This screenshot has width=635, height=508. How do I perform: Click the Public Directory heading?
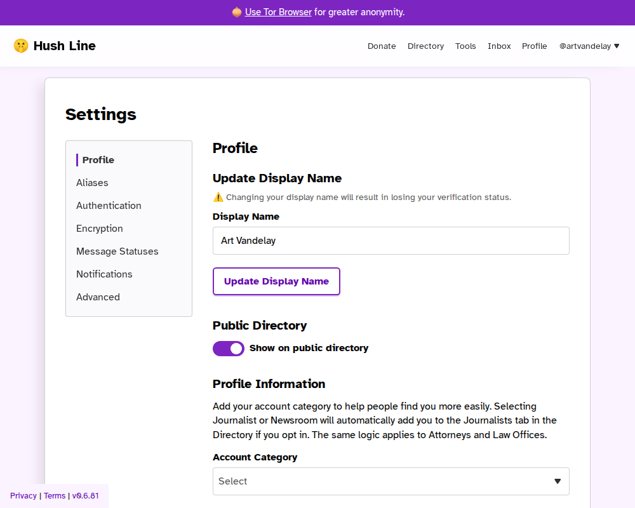coord(260,326)
